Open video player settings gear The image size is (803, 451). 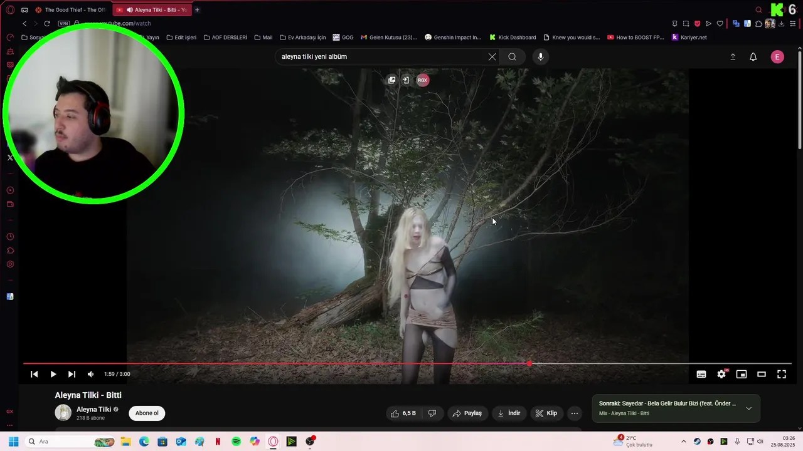pos(721,374)
